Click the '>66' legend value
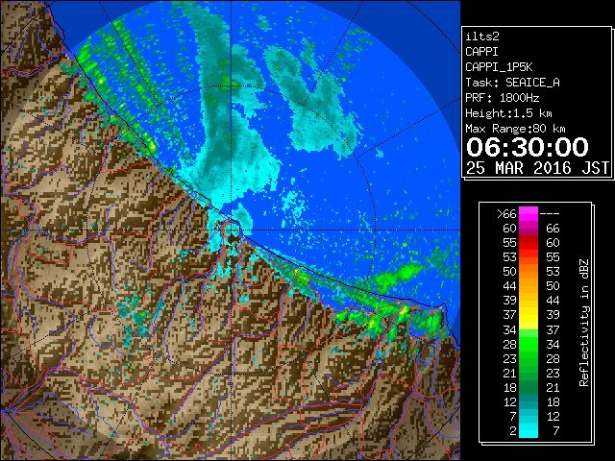The width and height of the screenshot is (615, 461). click(x=506, y=214)
